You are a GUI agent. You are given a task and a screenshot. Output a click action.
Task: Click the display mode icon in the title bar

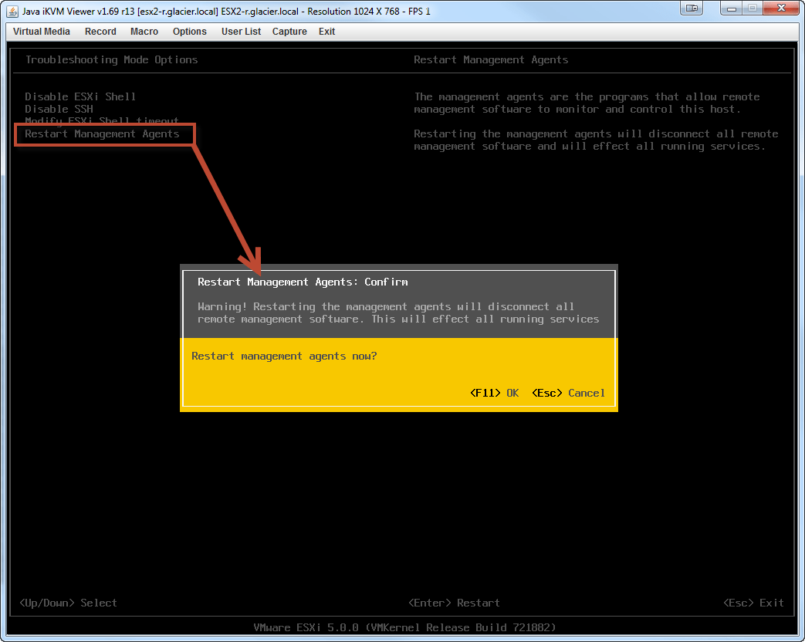[692, 8]
